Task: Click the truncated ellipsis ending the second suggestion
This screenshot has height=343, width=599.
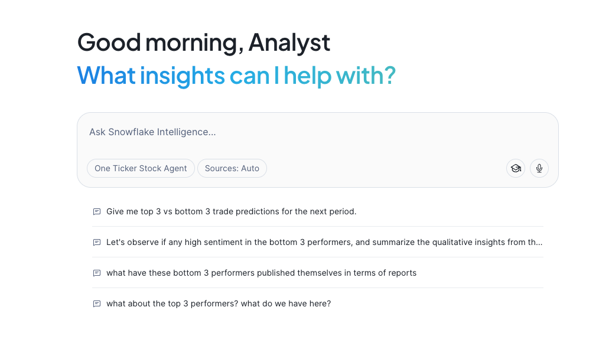Action: 539,242
